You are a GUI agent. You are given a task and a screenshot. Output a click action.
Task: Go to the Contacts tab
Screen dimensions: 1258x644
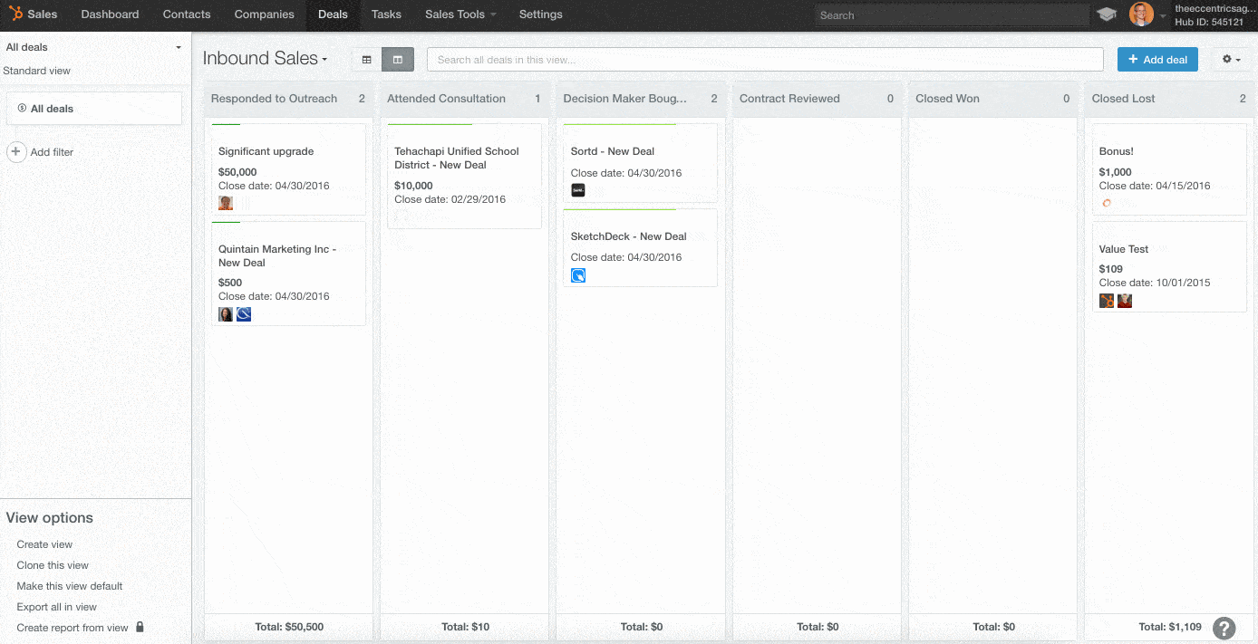point(187,14)
